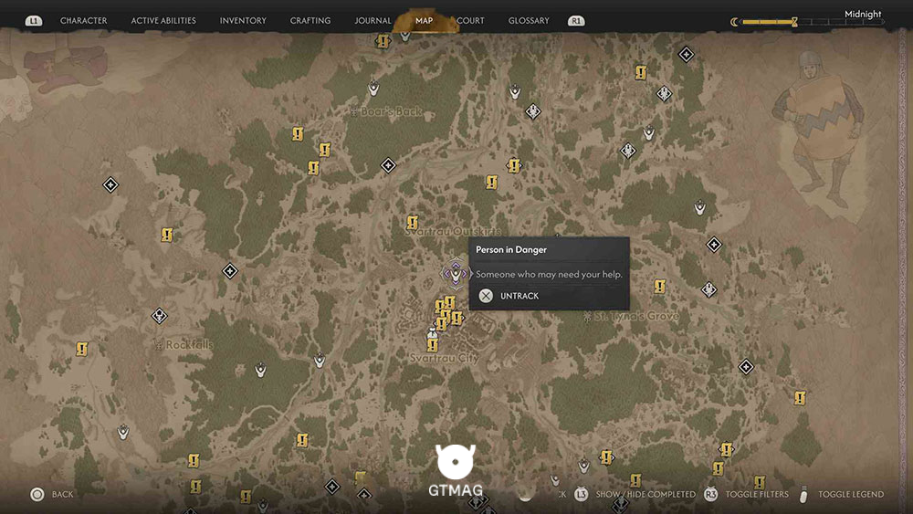This screenshot has width=913, height=514.
Task: Click the X icon beside Untrack
Action: [486, 296]
